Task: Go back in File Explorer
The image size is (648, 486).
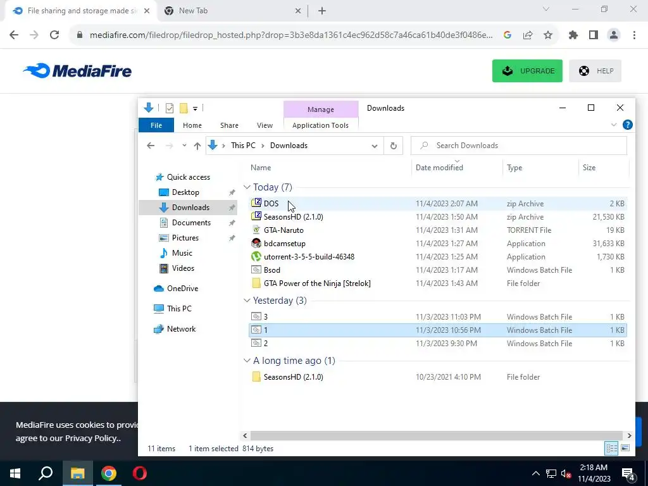Action: 151,146
